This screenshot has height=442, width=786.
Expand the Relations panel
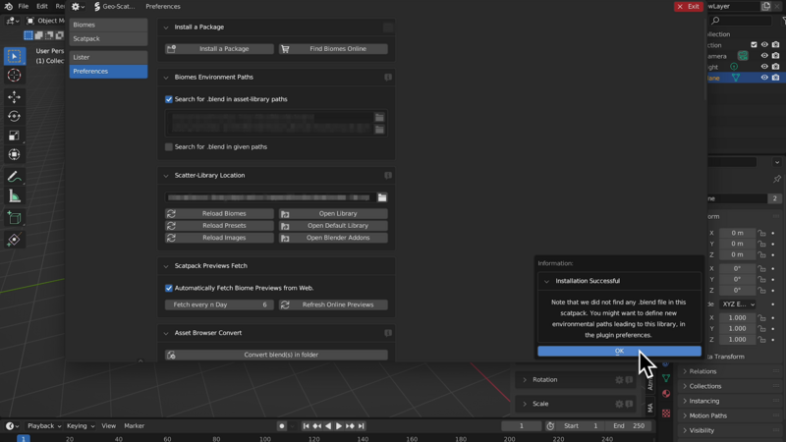point(702,371)
